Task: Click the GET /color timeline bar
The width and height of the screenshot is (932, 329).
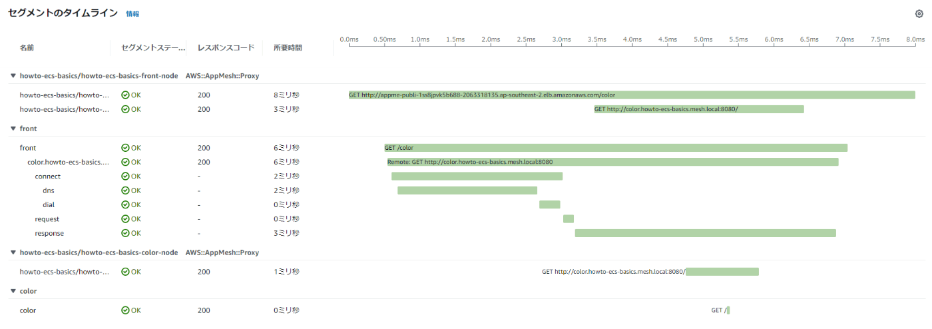Action: coord(616,148)
